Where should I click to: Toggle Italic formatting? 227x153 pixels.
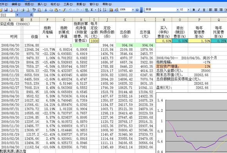199,10
